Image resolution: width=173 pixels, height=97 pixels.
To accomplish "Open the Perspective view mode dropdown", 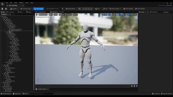I will pos(43,15).
